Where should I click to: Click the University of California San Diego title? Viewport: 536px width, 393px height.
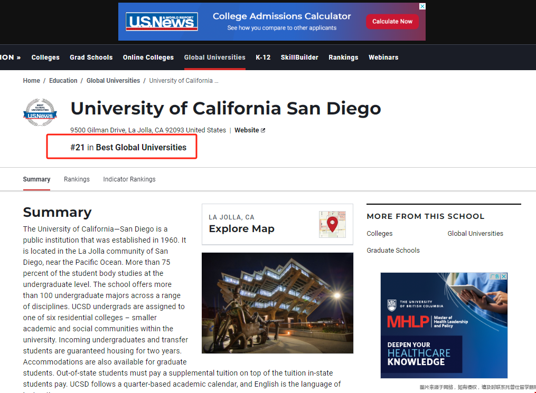(225, 109)
